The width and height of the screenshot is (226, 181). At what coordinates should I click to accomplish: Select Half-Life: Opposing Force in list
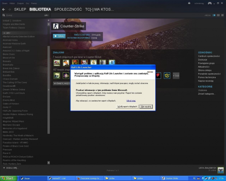coord(15,111)
